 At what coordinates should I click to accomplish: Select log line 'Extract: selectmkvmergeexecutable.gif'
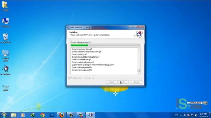(86, 52)
